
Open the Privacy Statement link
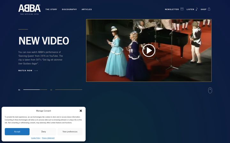pos(48,138)
